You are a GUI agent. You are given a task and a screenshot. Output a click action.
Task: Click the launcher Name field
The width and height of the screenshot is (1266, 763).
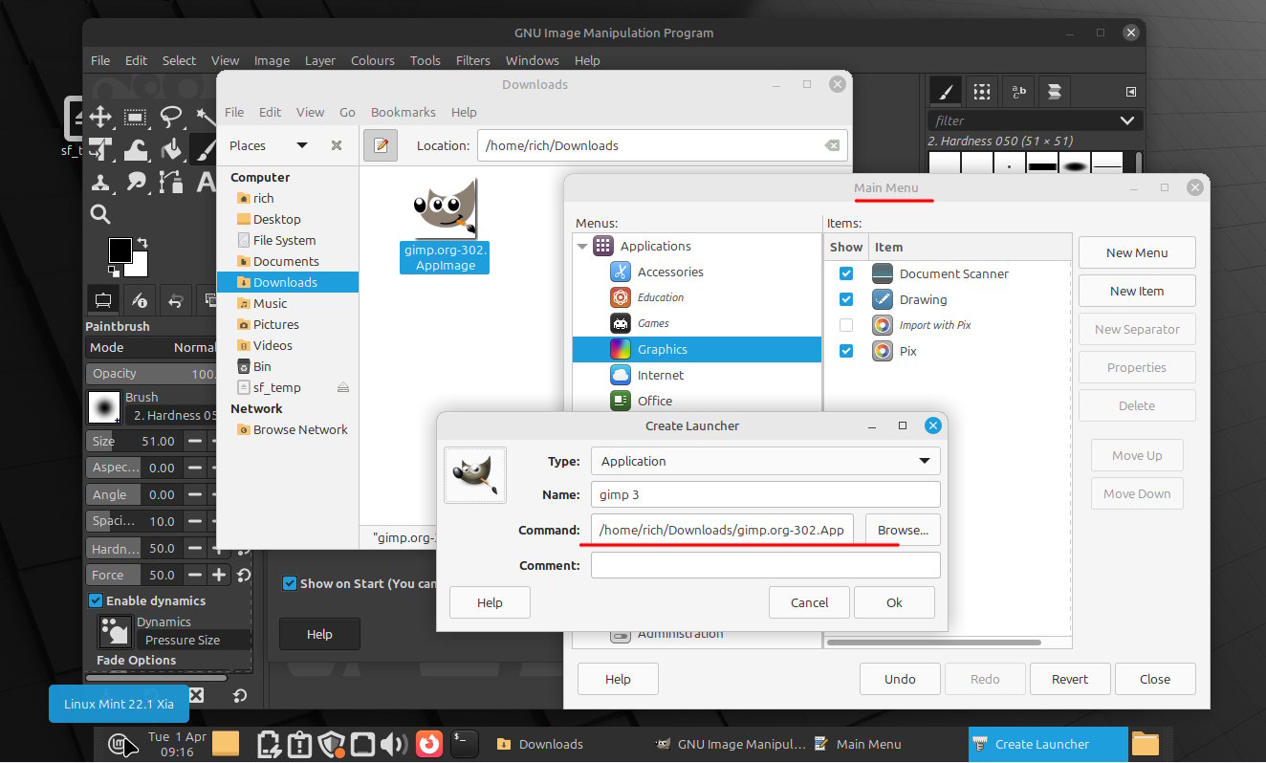point(766,494)
